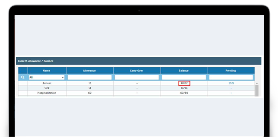This screenshot has height=137, width=278.
Task: Click the Allowance column filter field
Action: [x=90, y=77]
